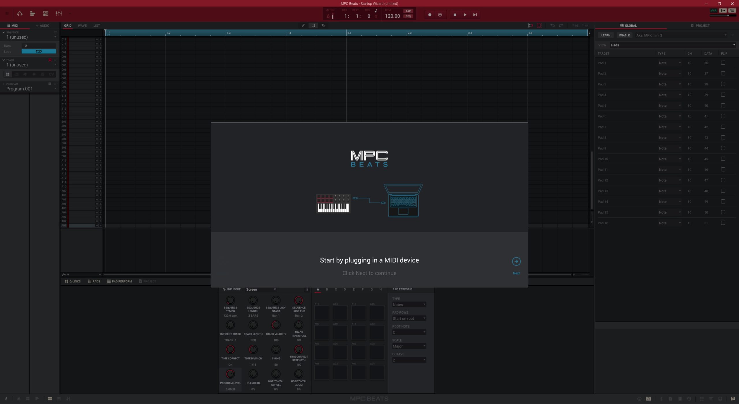Check the FLIP box for Pad 5

coord(723,105)
